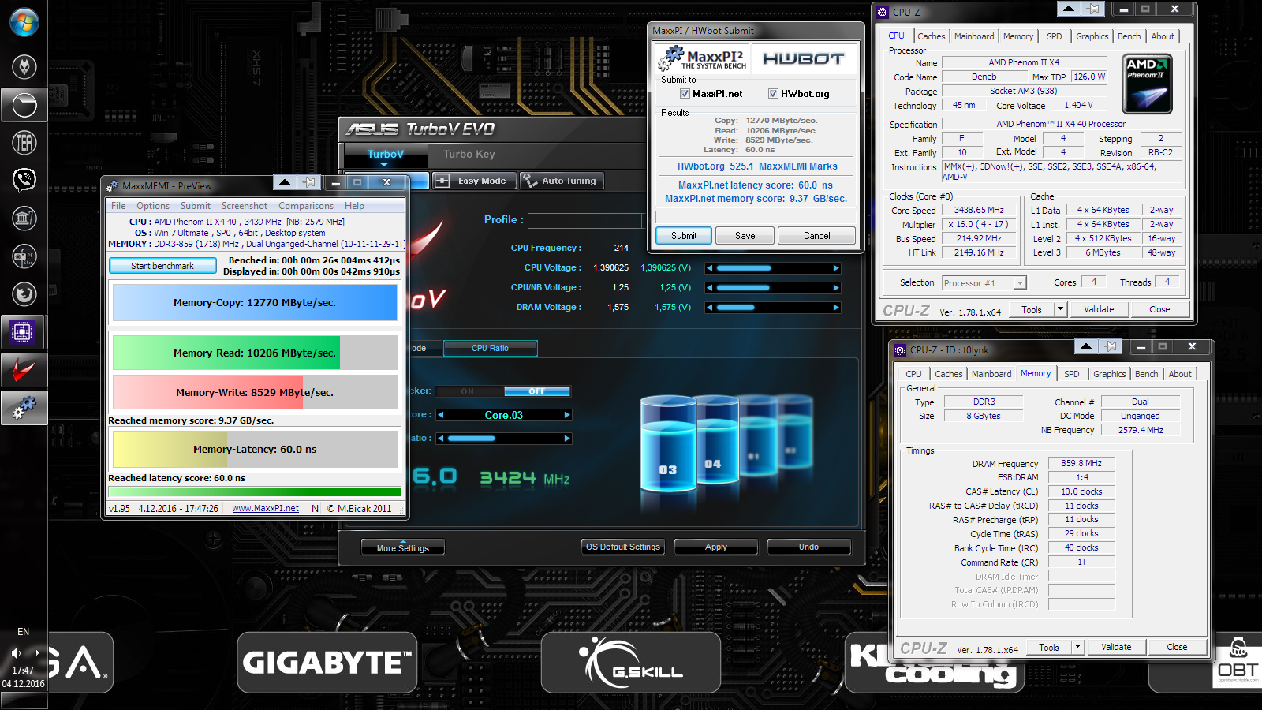1262x710 pixels.
Task: Click the AMD Phenom II logo image
Action: pyautogui.click(x=1146, y=84)
